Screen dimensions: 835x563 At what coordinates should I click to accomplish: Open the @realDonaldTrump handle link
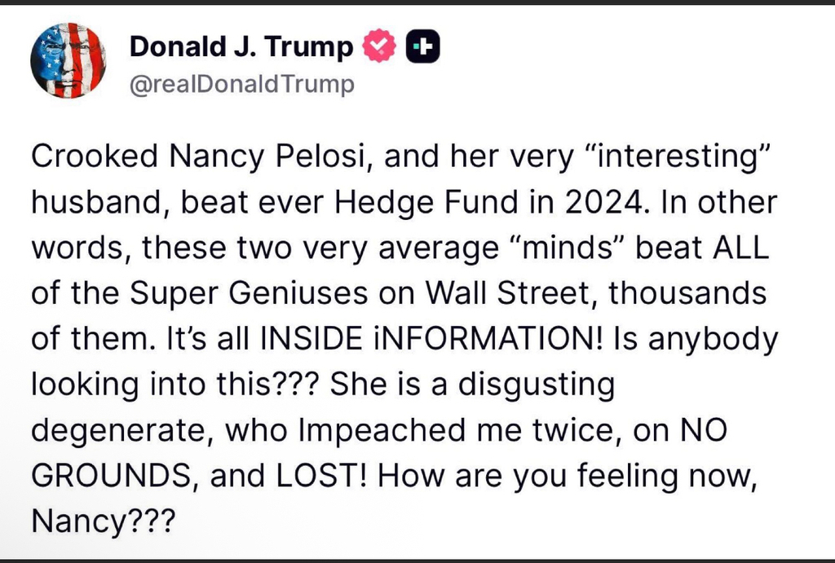[241, 84]
